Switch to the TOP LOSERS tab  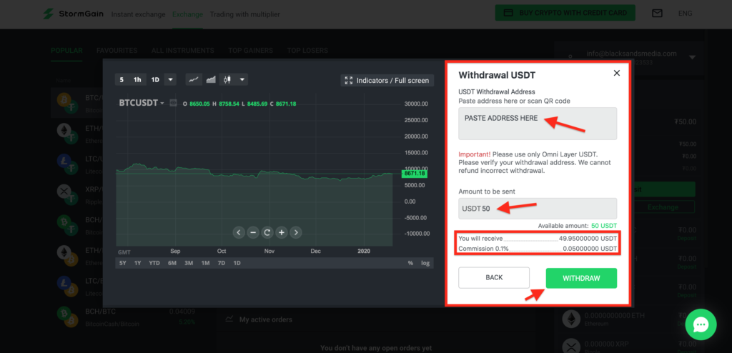(307, 51)
